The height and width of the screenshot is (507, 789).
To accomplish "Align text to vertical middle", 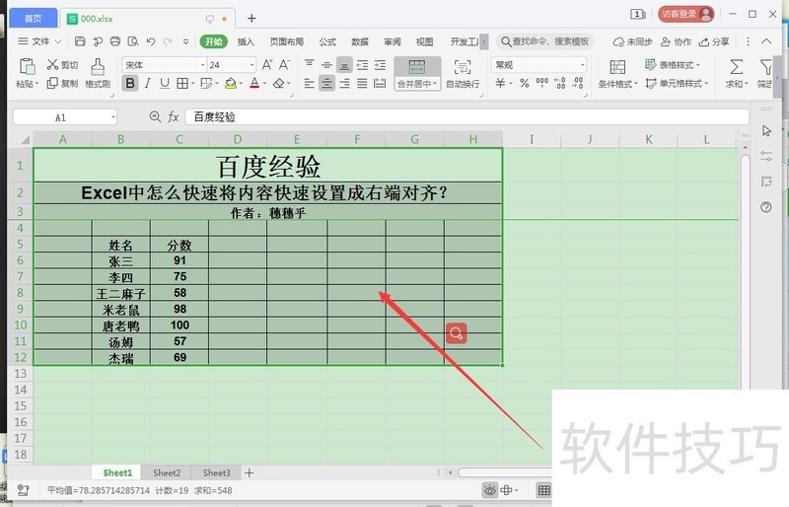I will [x=326, y=64].
